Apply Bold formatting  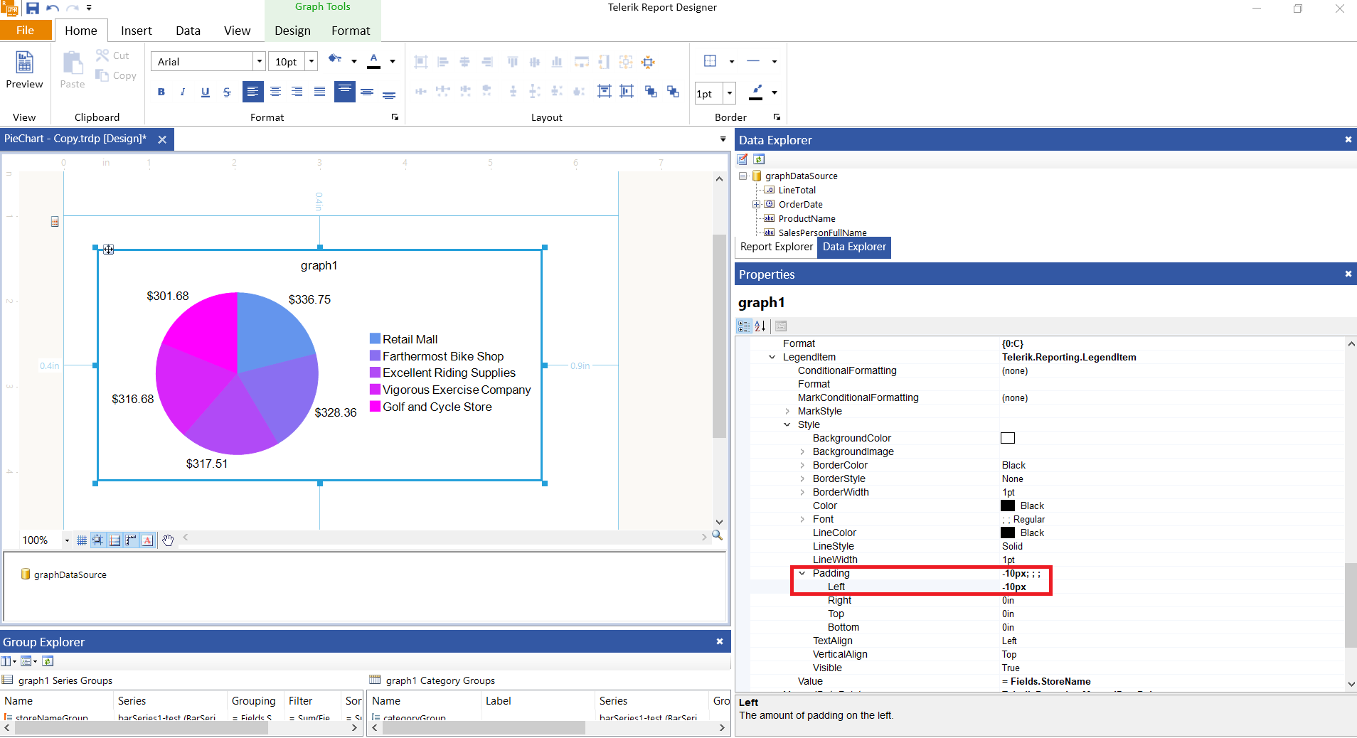pyautogui.click(x=161, y=92)
